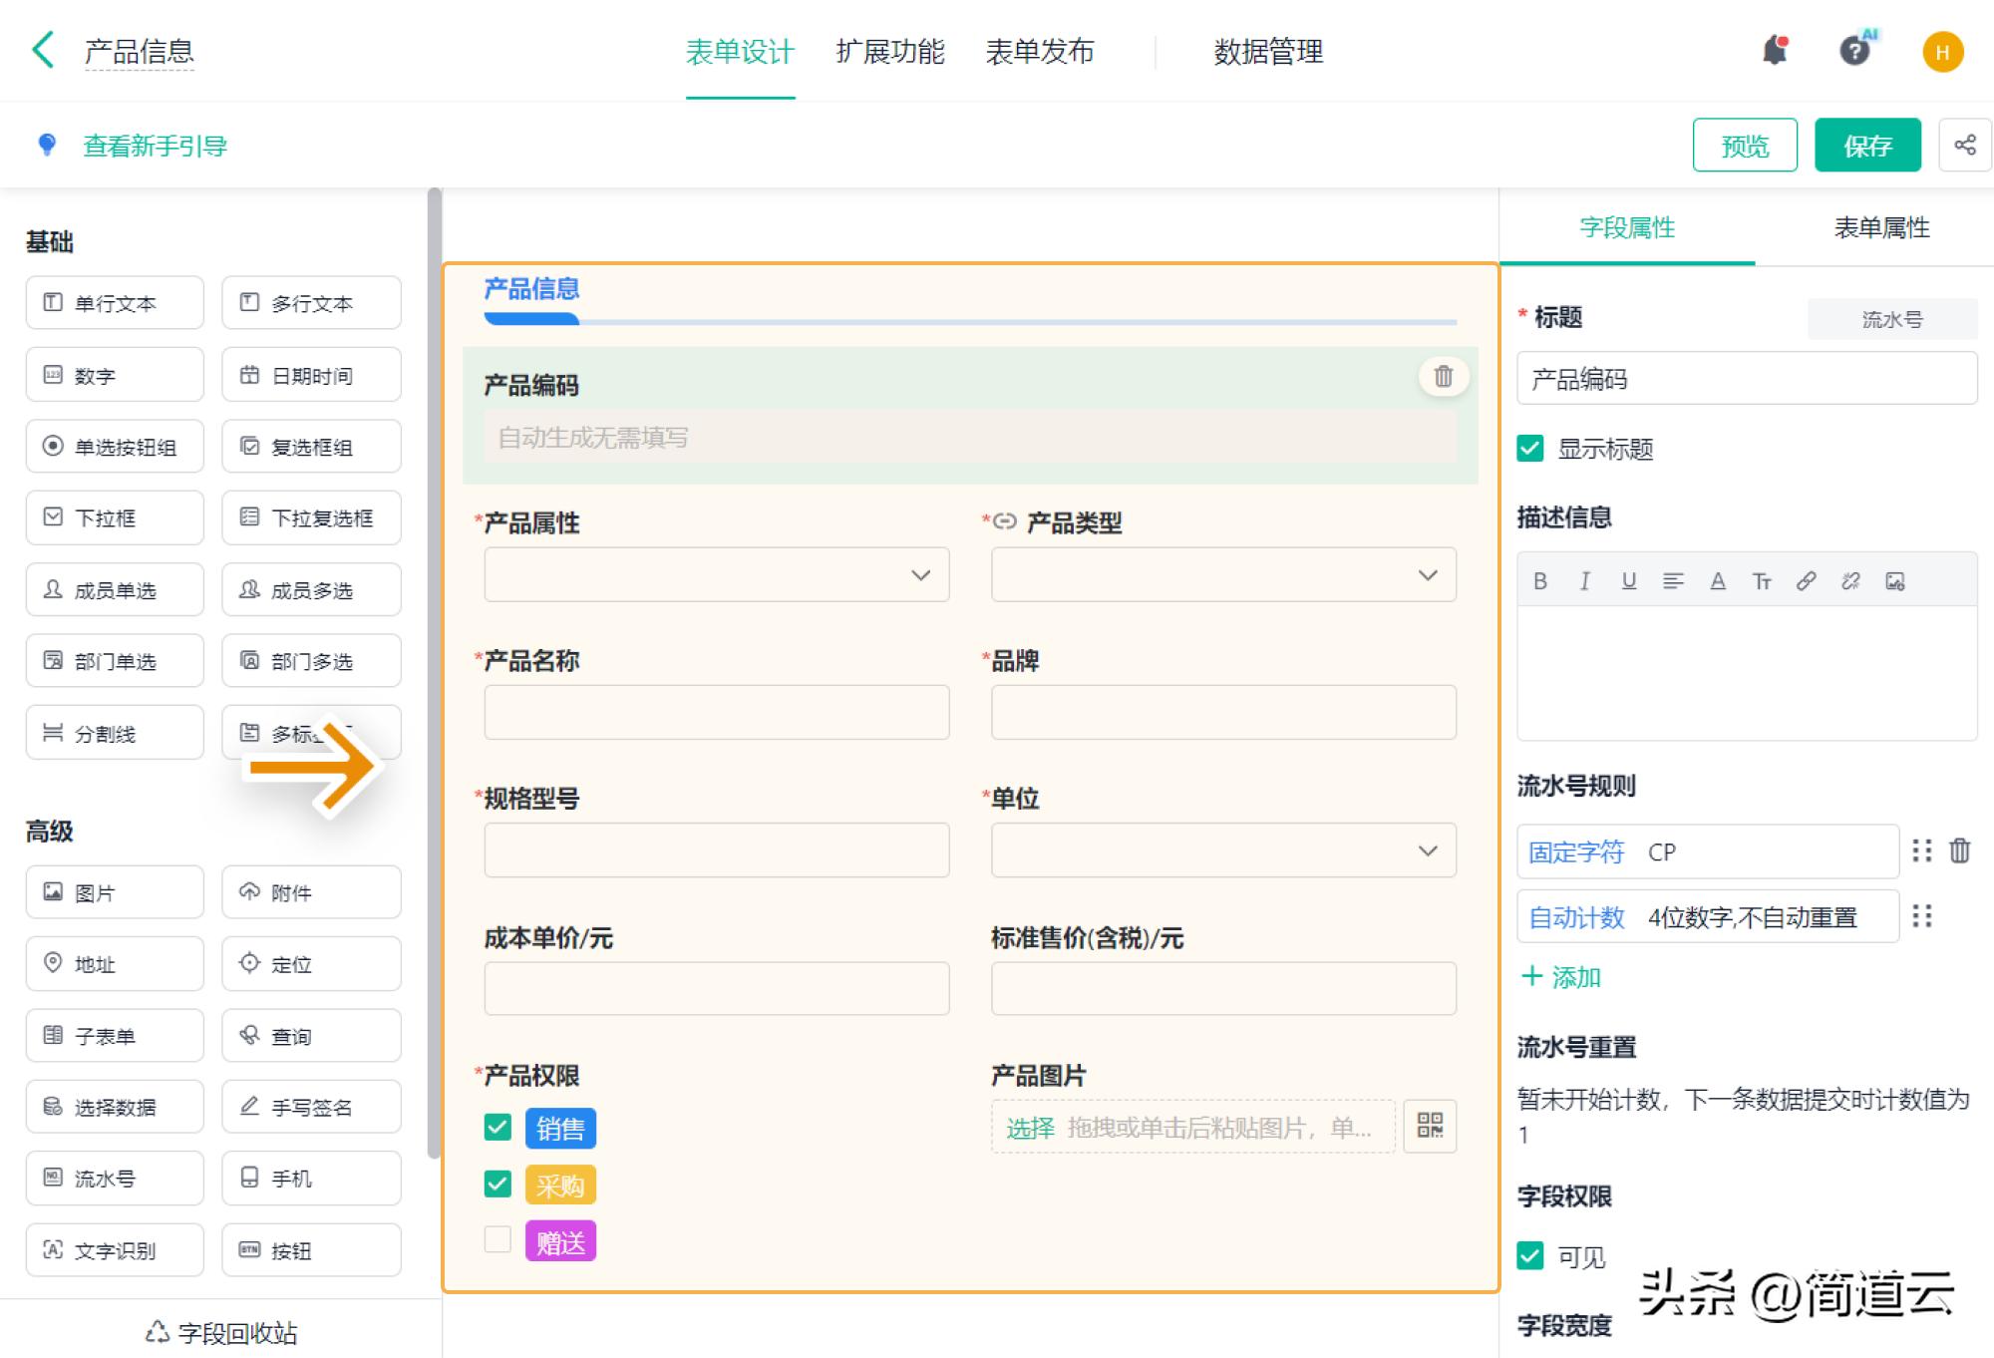The image size is (1994, 1358).
Task: Delete the 固定字符 CP rule
Action: (x=1960, y=850)
